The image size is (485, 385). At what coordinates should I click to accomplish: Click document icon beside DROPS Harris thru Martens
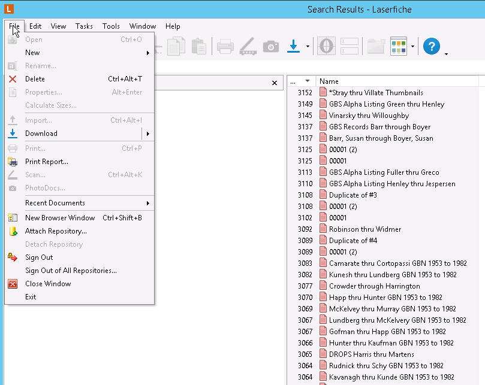coord(323,354)
